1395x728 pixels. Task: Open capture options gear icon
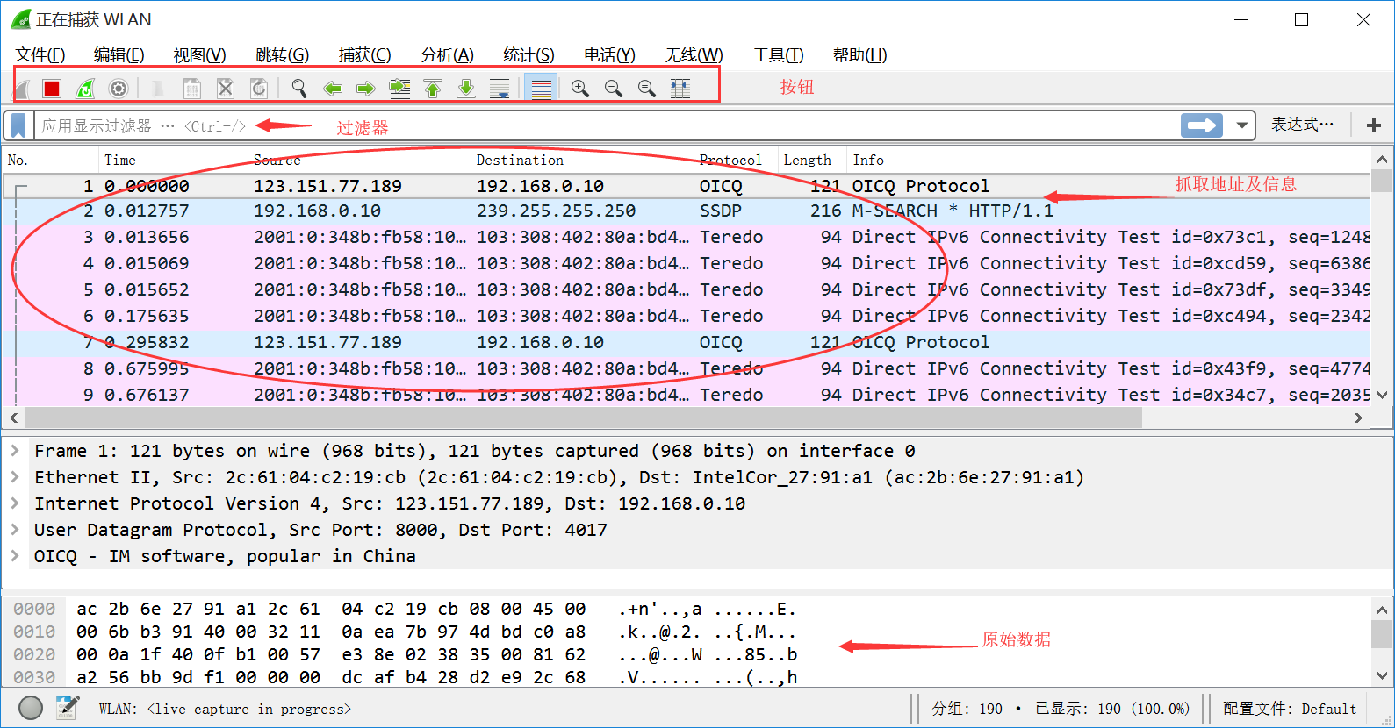(119, 89)
